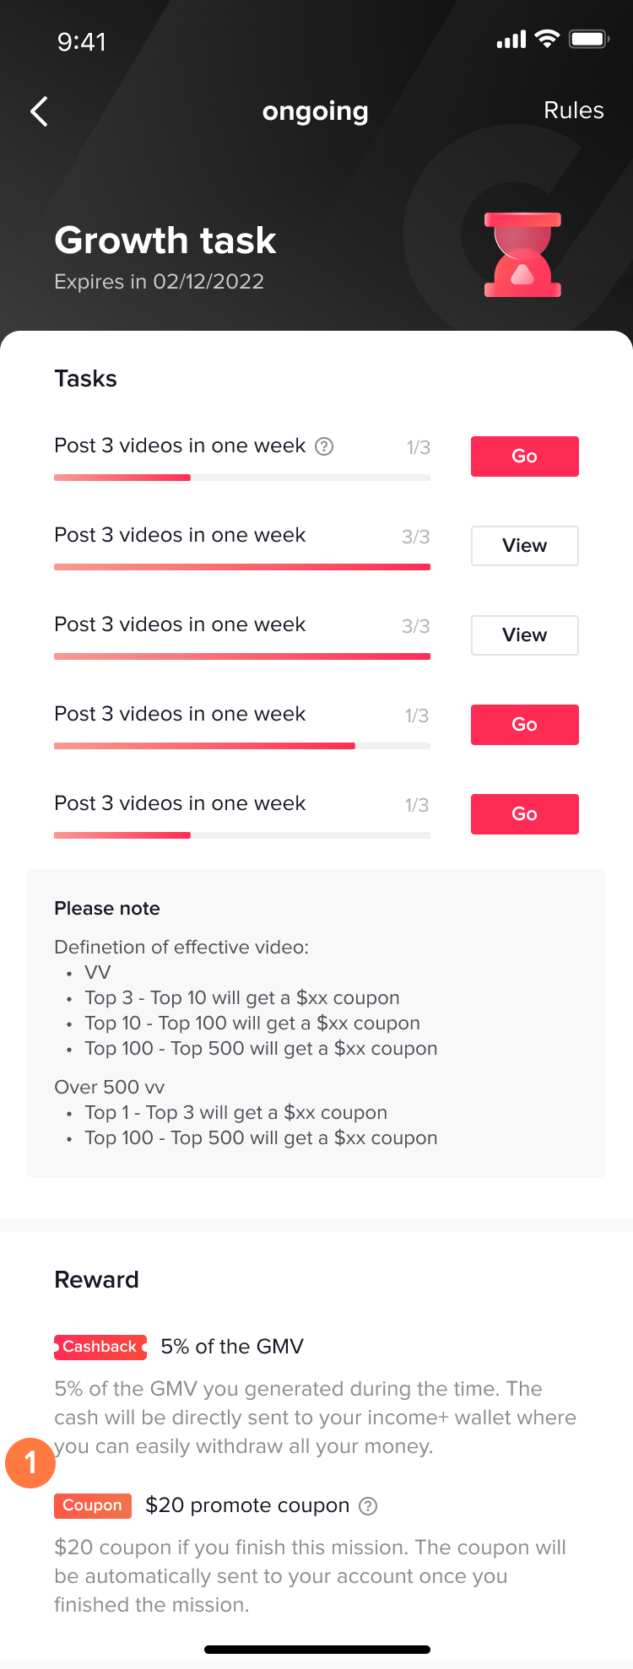Tap the orange Coupon badge
Screen dimensions: 633x1669
coord(93,1505)
